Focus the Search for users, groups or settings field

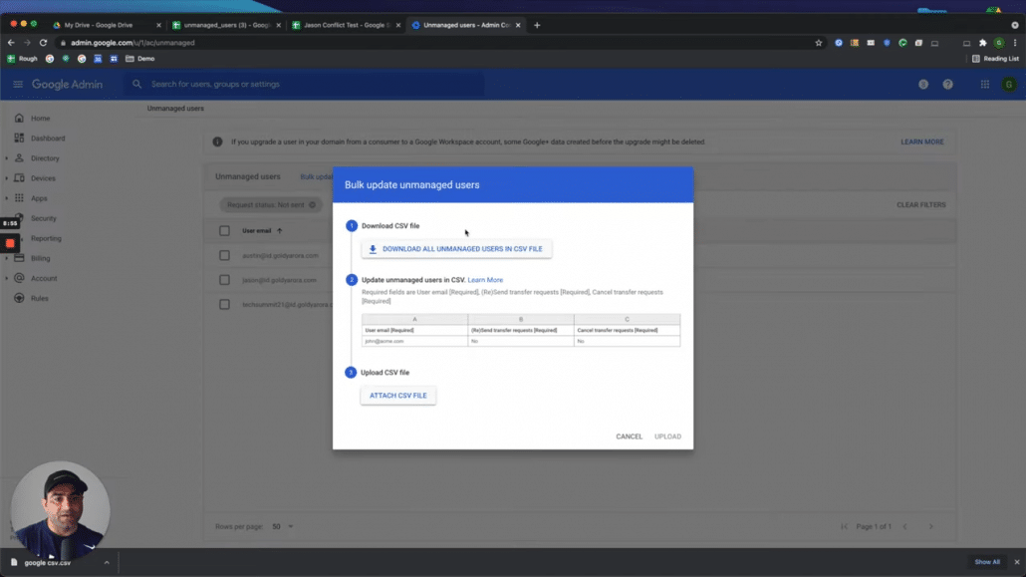[x=305, y=84]
